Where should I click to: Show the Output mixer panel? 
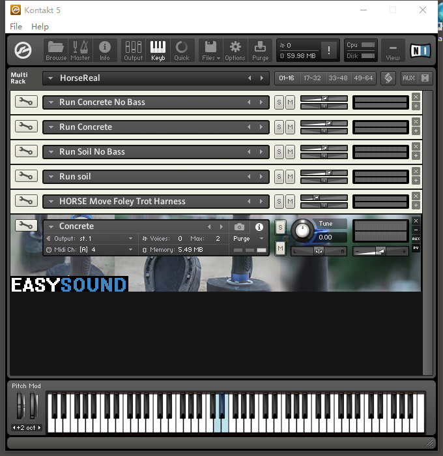point(133,50)
